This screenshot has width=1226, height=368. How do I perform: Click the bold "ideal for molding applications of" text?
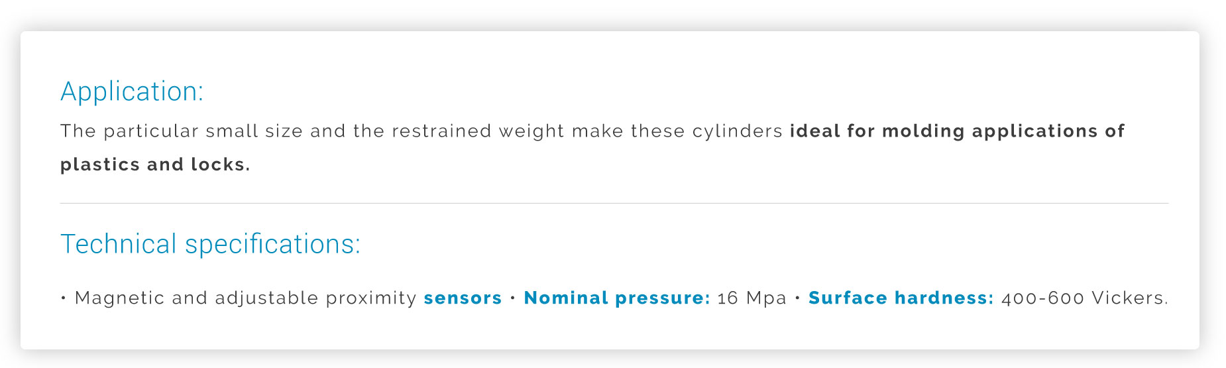click(x=958, y=131)
